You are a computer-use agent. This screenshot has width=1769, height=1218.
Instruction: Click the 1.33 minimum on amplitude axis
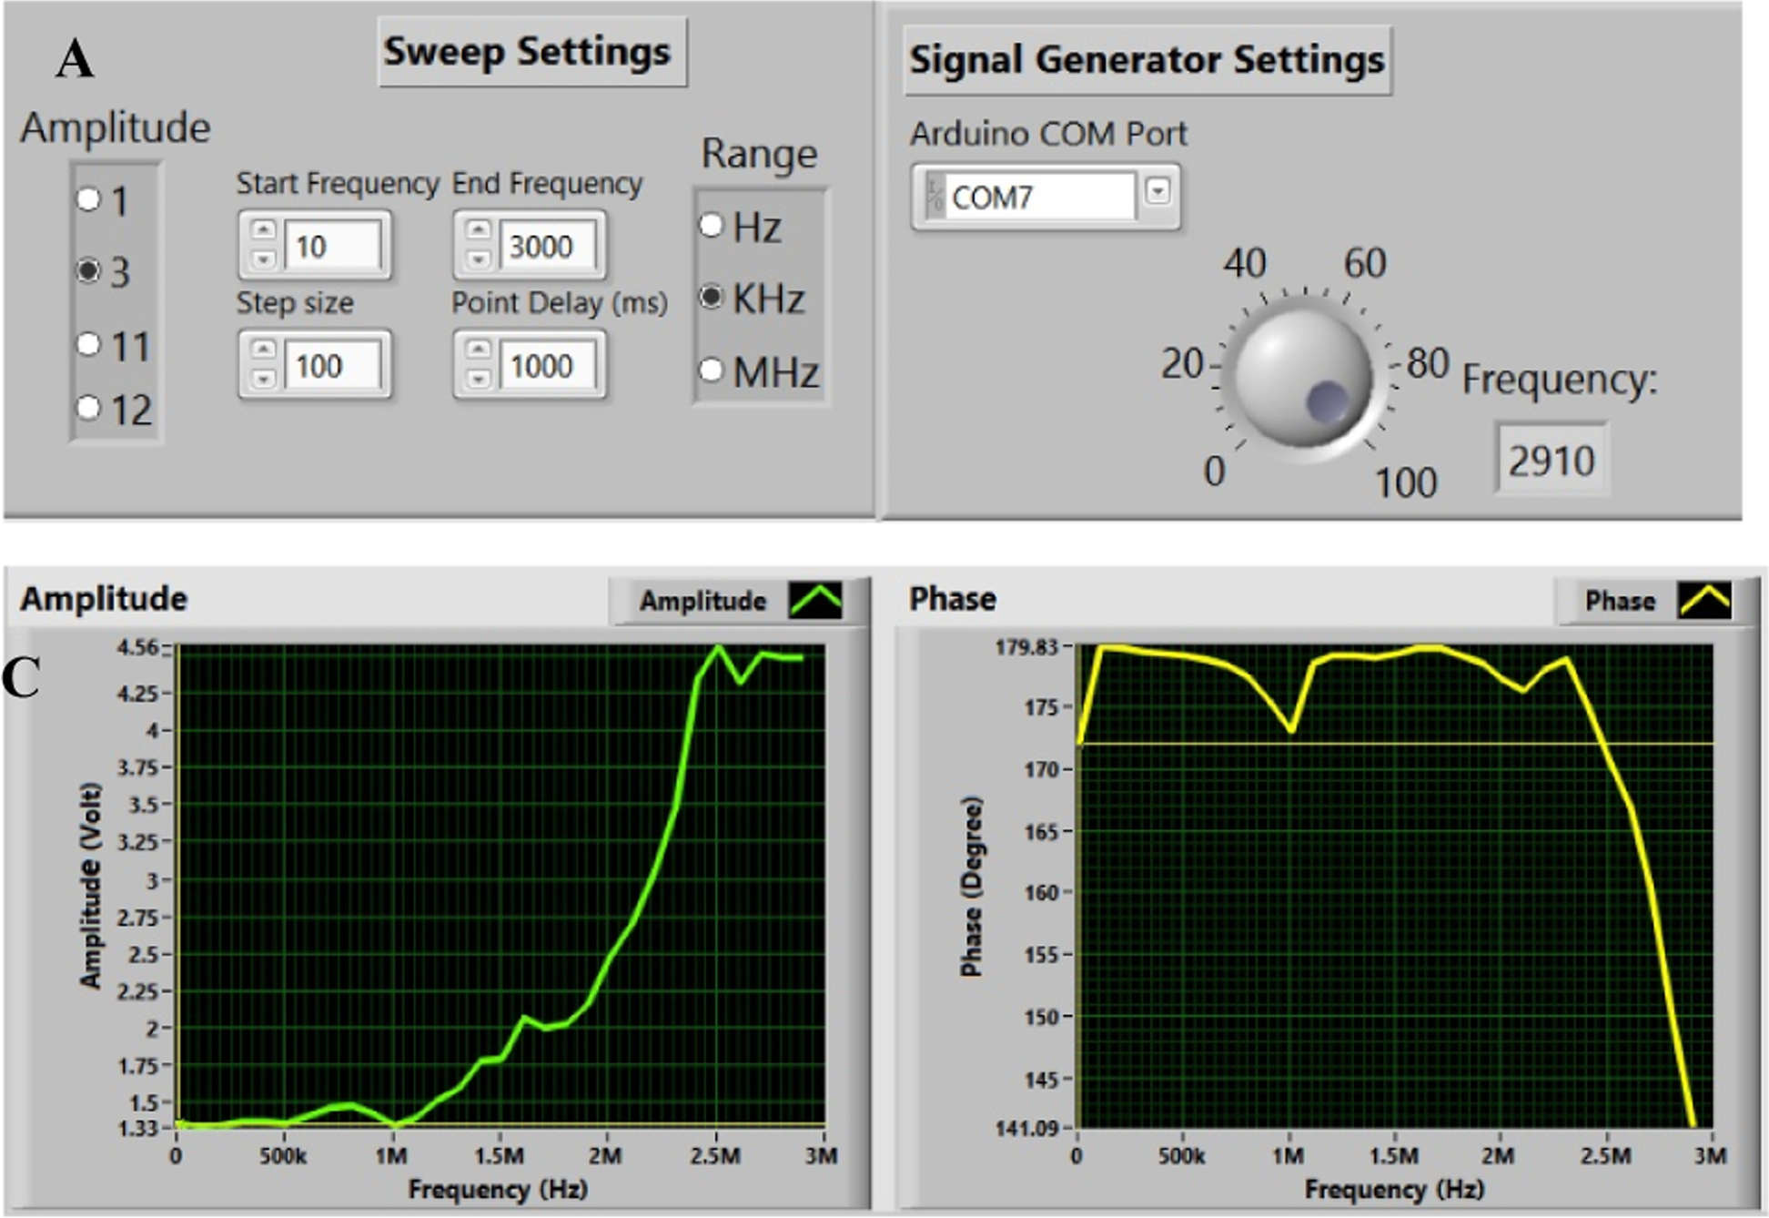tap(137, 1128)
